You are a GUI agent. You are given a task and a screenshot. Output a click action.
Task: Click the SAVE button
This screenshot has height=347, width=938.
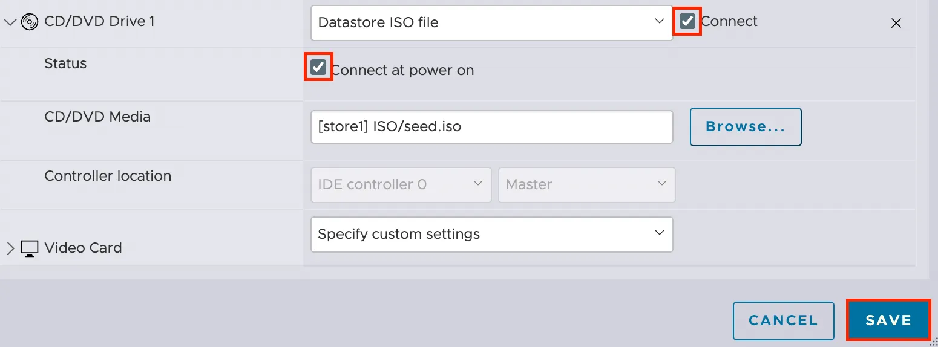[888, 320]
